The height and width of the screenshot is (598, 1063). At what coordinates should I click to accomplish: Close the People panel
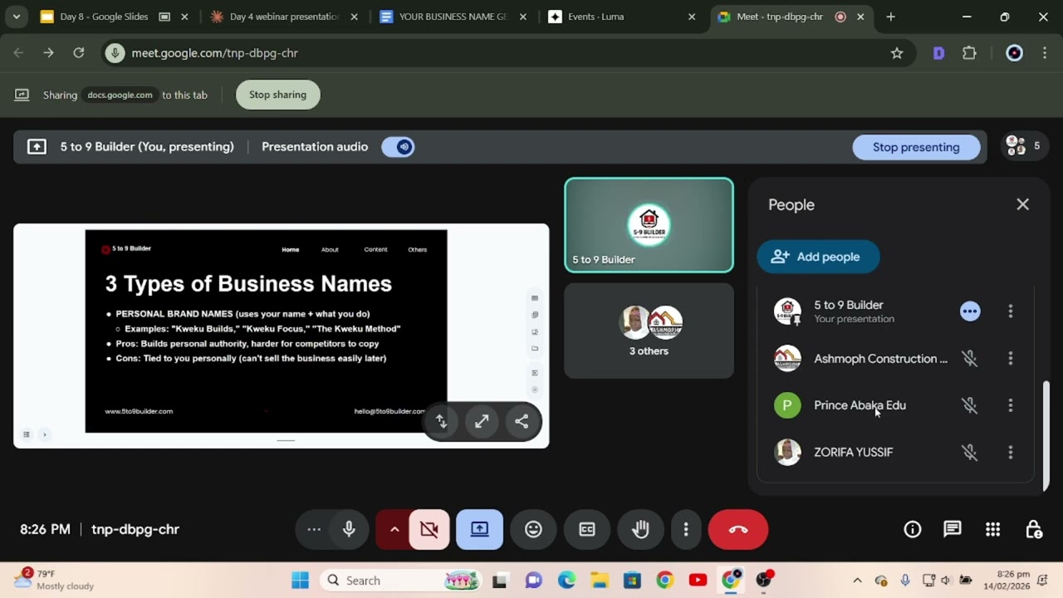(x=1022, y=204)
